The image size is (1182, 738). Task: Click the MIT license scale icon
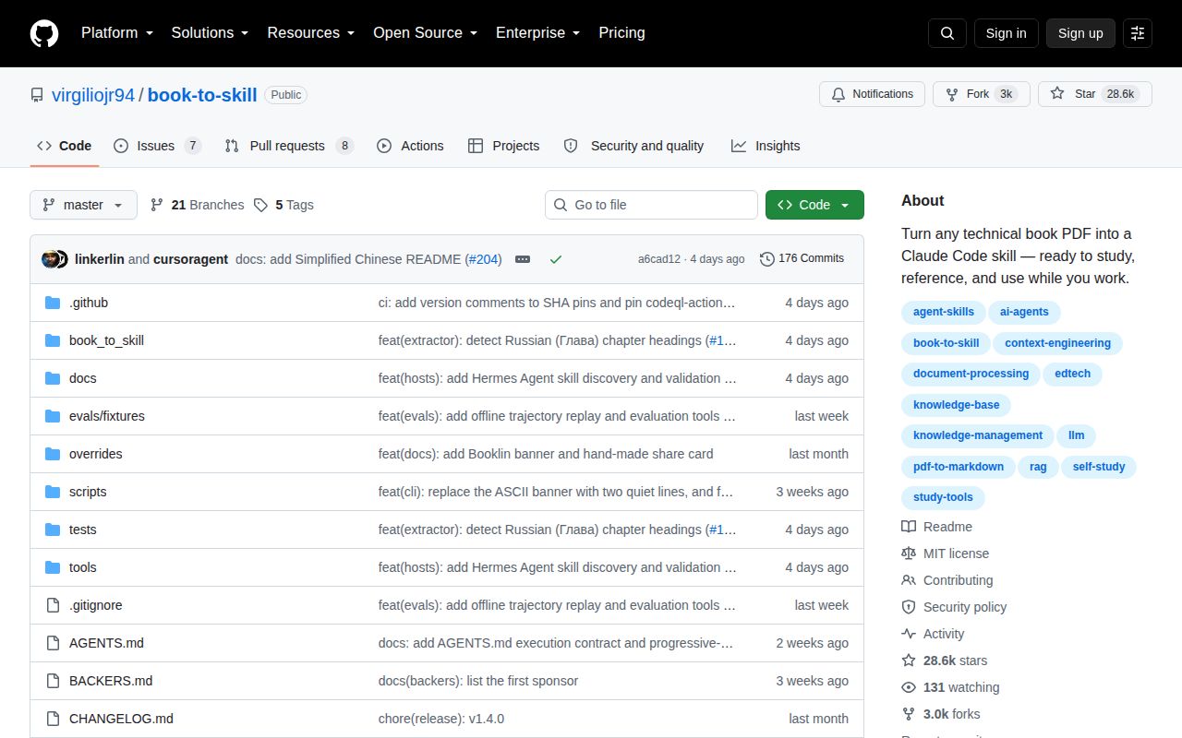909,553
